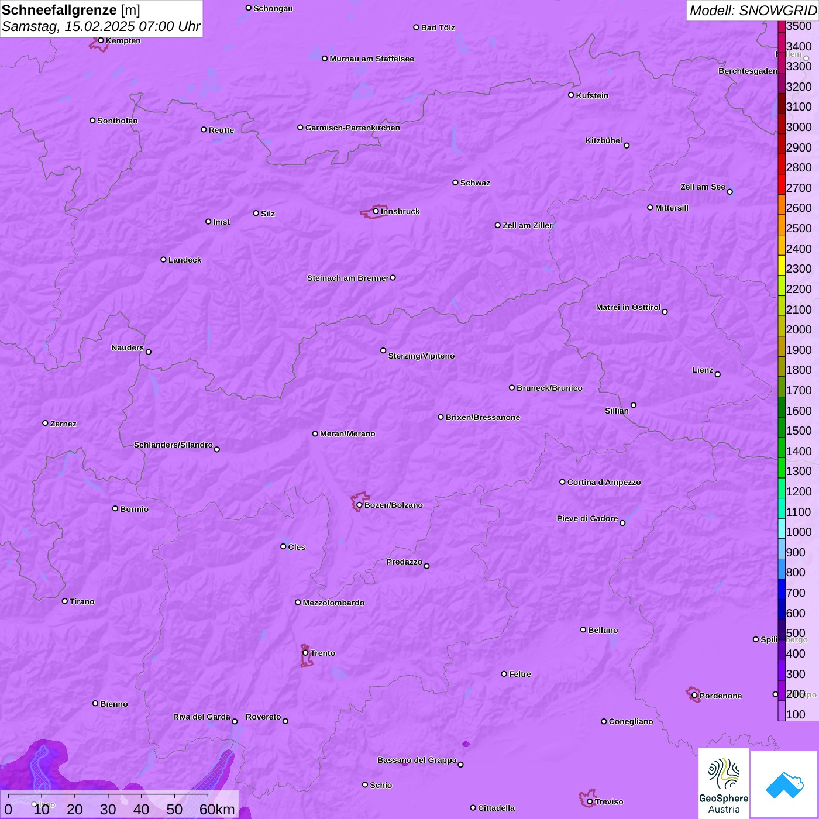Click the Meran/Merano label
The height and width of the screenshot is (819, 819).
pos(347,433)
